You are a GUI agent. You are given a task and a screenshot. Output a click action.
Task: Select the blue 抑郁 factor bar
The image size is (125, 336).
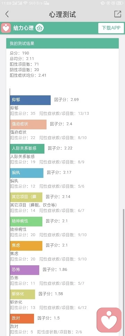click(x=30, y=100)
